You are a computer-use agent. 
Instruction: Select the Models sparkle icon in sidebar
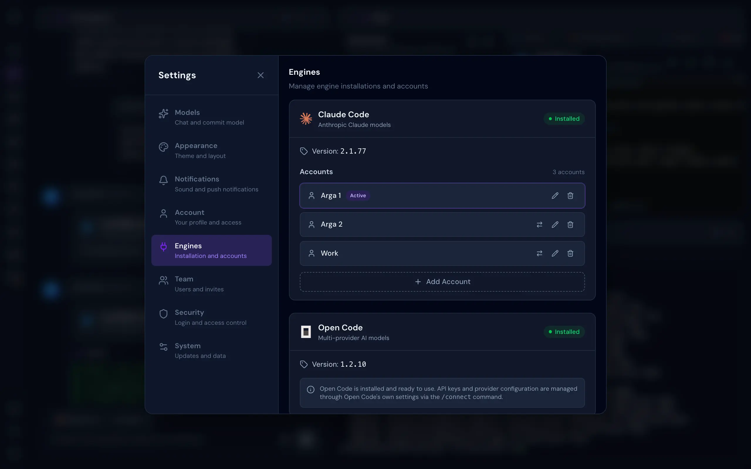(x=163, y=114)
